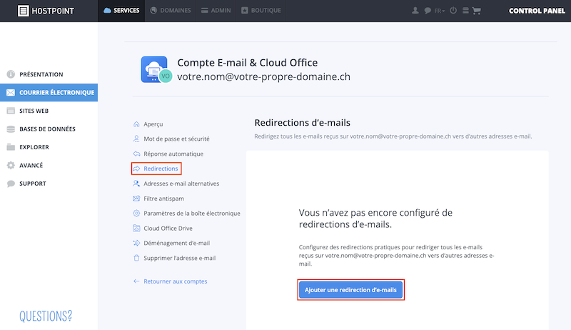
Task: Click the green VO avatar badge
Action: pos(166,76)
